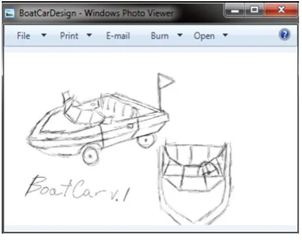The width and height of the screenshot is (302, 240).
Task: Open the Print menu
Action: tap(69, 36)
